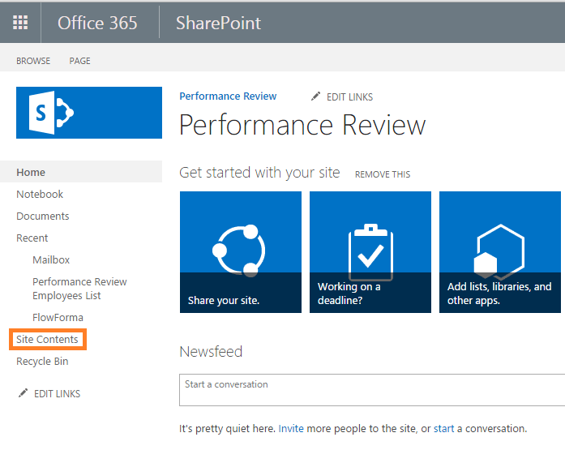The image size is (565, 450).
Task: Open FlowForma under Recent
Action: click(58, 317)
